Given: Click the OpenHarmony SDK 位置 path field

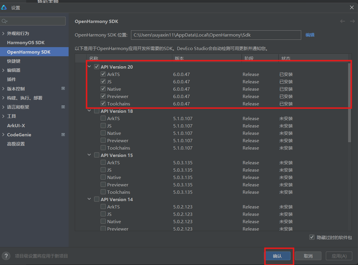Looking at the screenshot, I should pyautogui.click(x=216, y=35).
